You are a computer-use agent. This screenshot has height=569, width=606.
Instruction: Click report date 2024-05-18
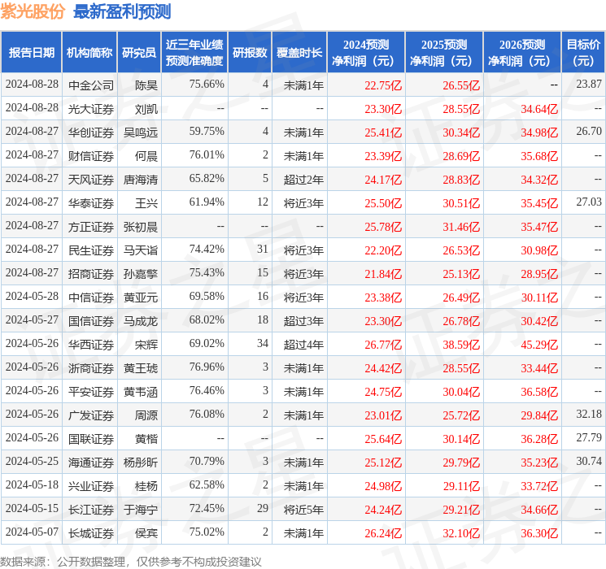pyautogui.click(x=32, y=484)
